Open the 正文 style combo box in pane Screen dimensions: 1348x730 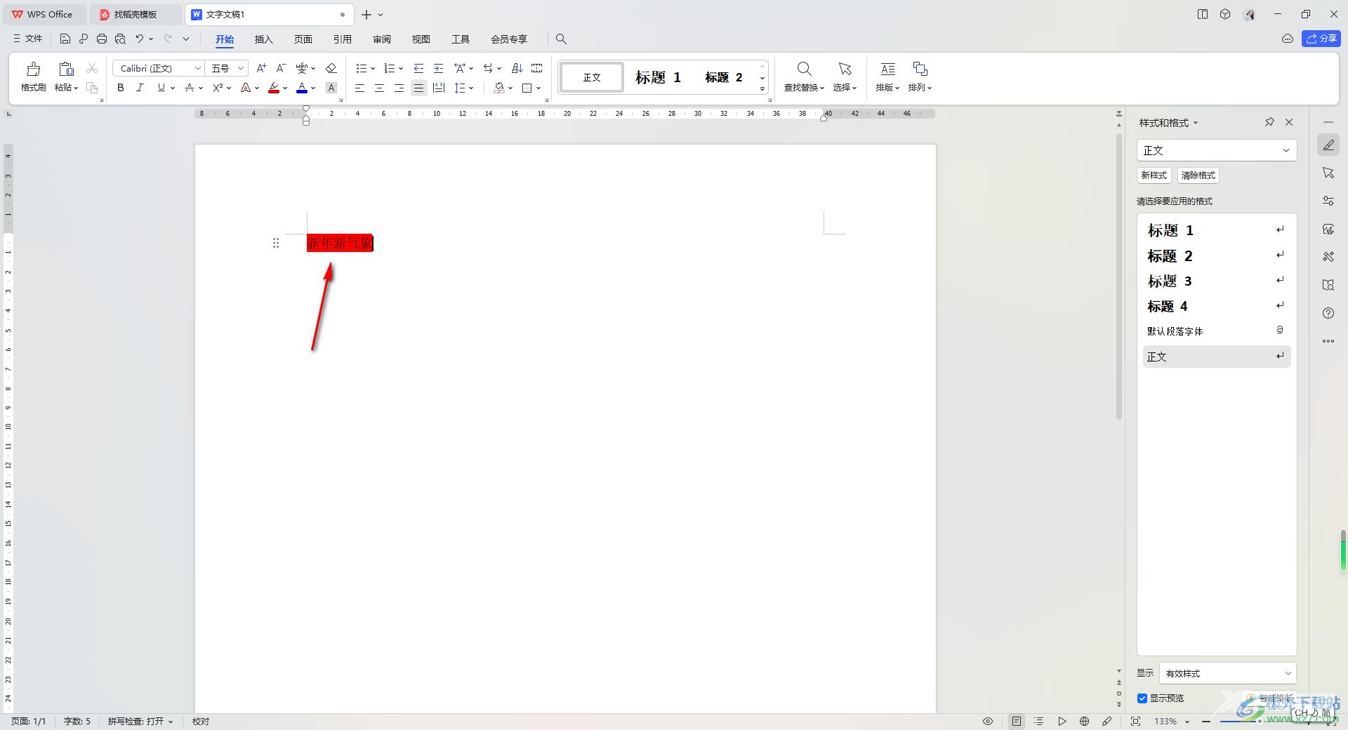click(1217, 150)
